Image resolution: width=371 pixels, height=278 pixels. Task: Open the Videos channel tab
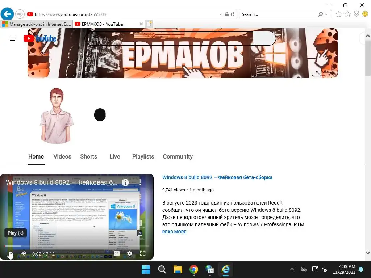pos(62,156)
